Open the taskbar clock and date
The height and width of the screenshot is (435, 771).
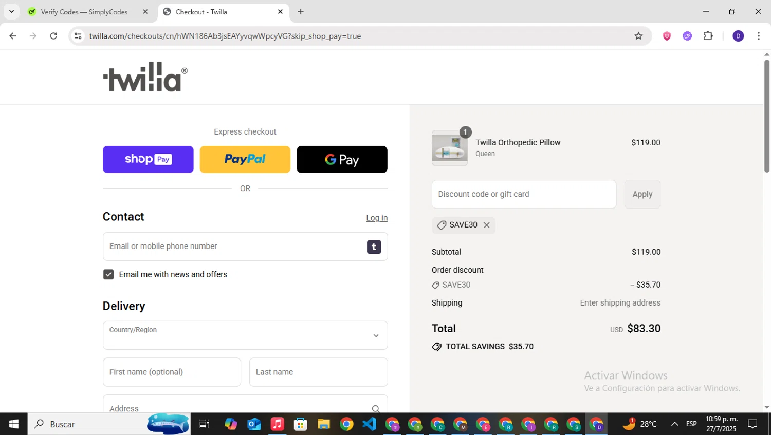(x=721, y=424)
